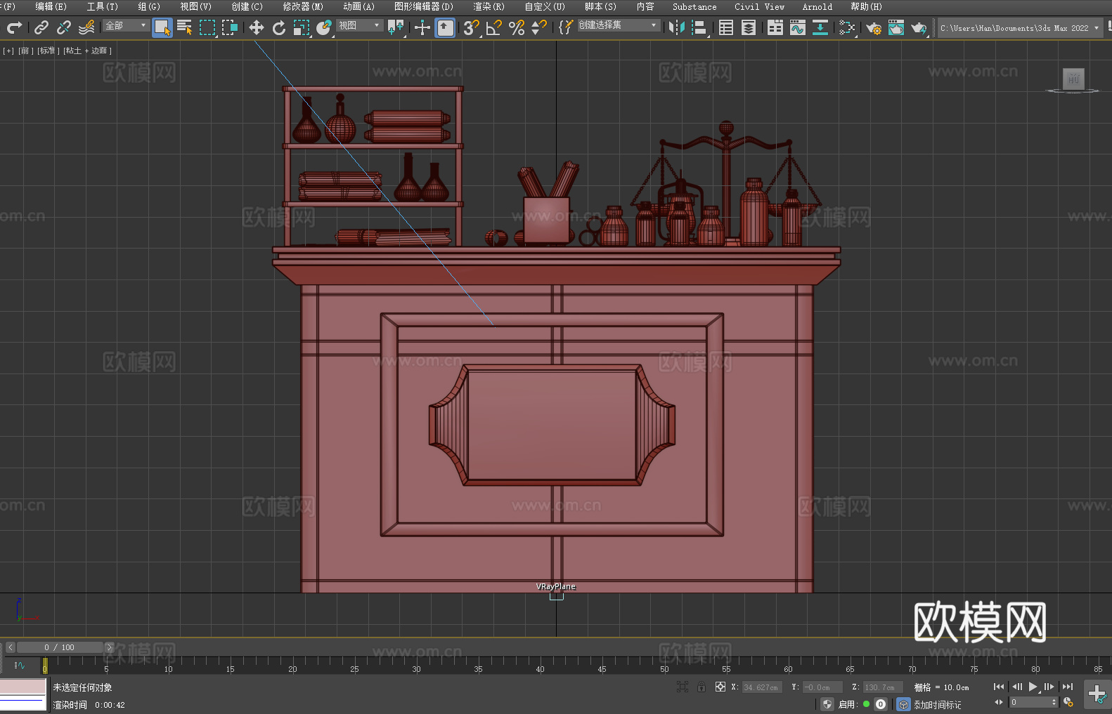Viewport: 1112px width, 714px height.
Task: Select the Link objects chain icon
Action: click(41, 27)
